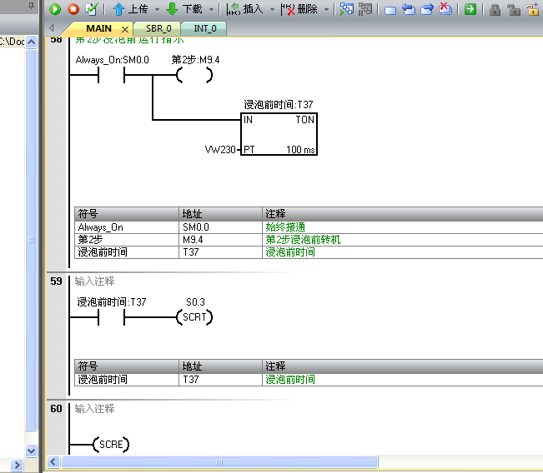Click left panel scroll down arrow

pos(31,451)
